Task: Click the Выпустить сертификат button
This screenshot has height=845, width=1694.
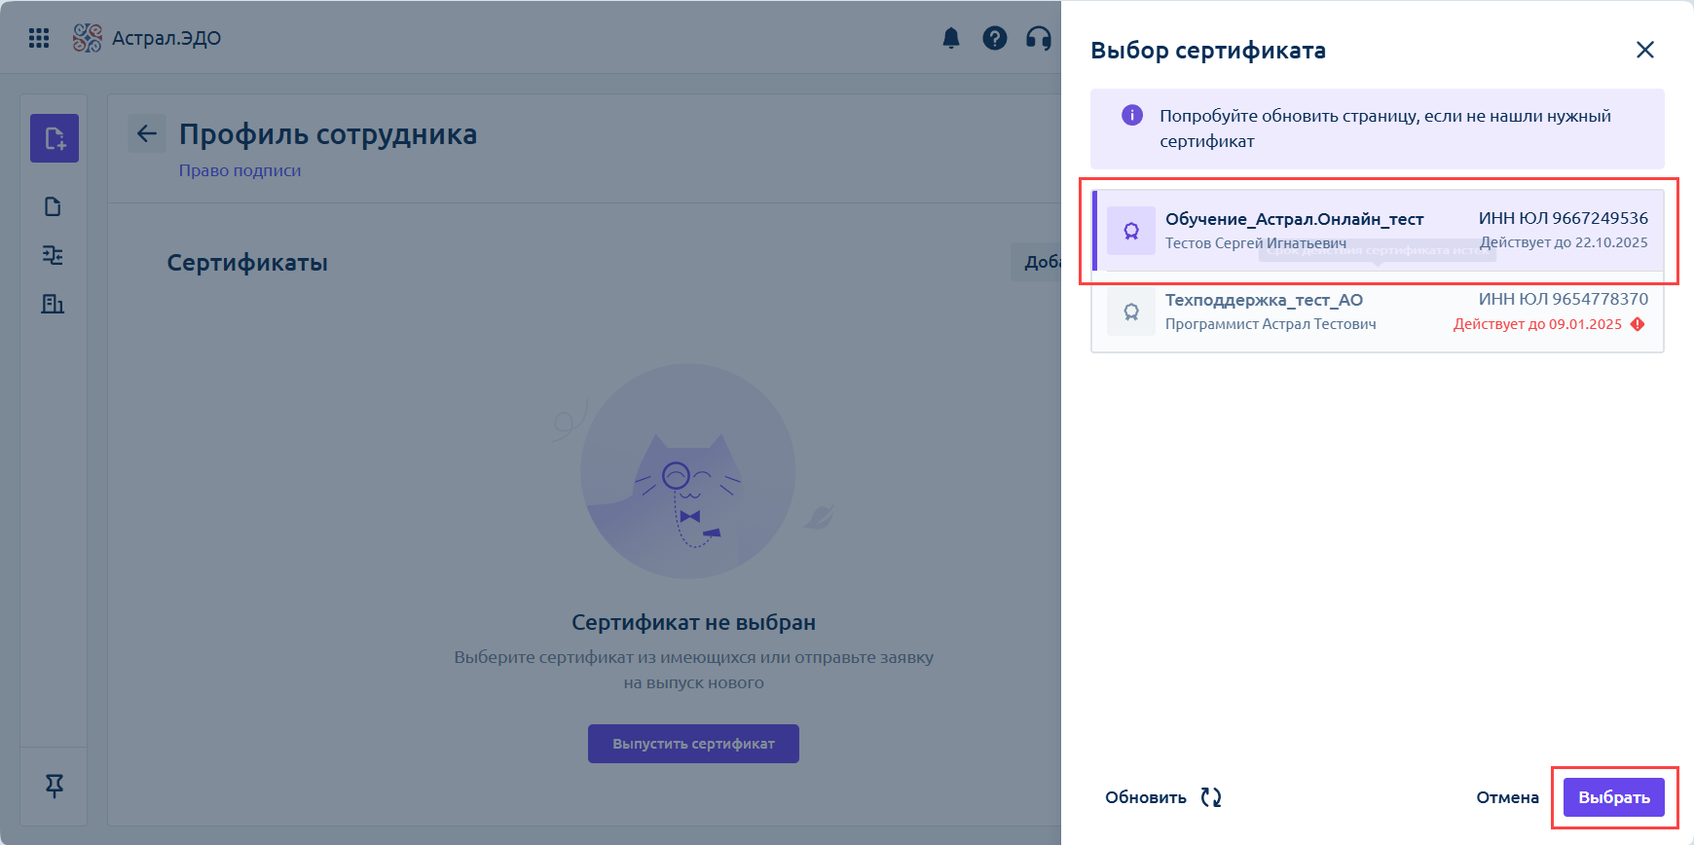Action: click(x=693, y=744)
